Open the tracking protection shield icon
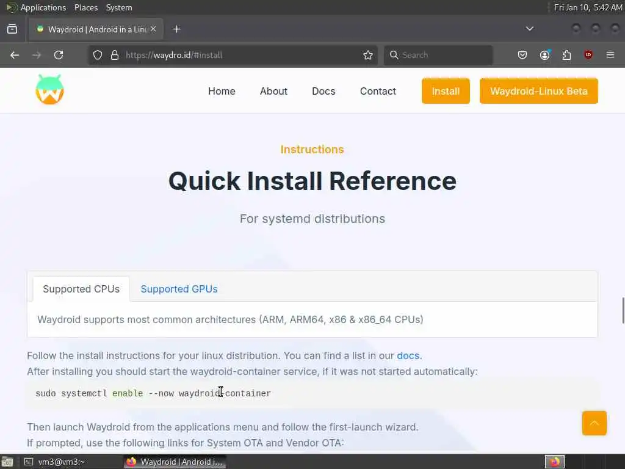This screenshot has height=469, width=625. pyautogui.click(x=98, y=55)
